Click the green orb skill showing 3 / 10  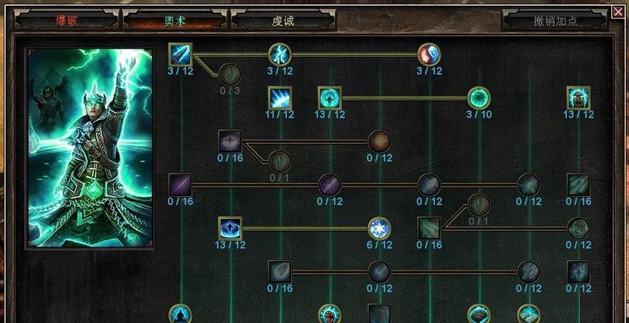(479, 99)
